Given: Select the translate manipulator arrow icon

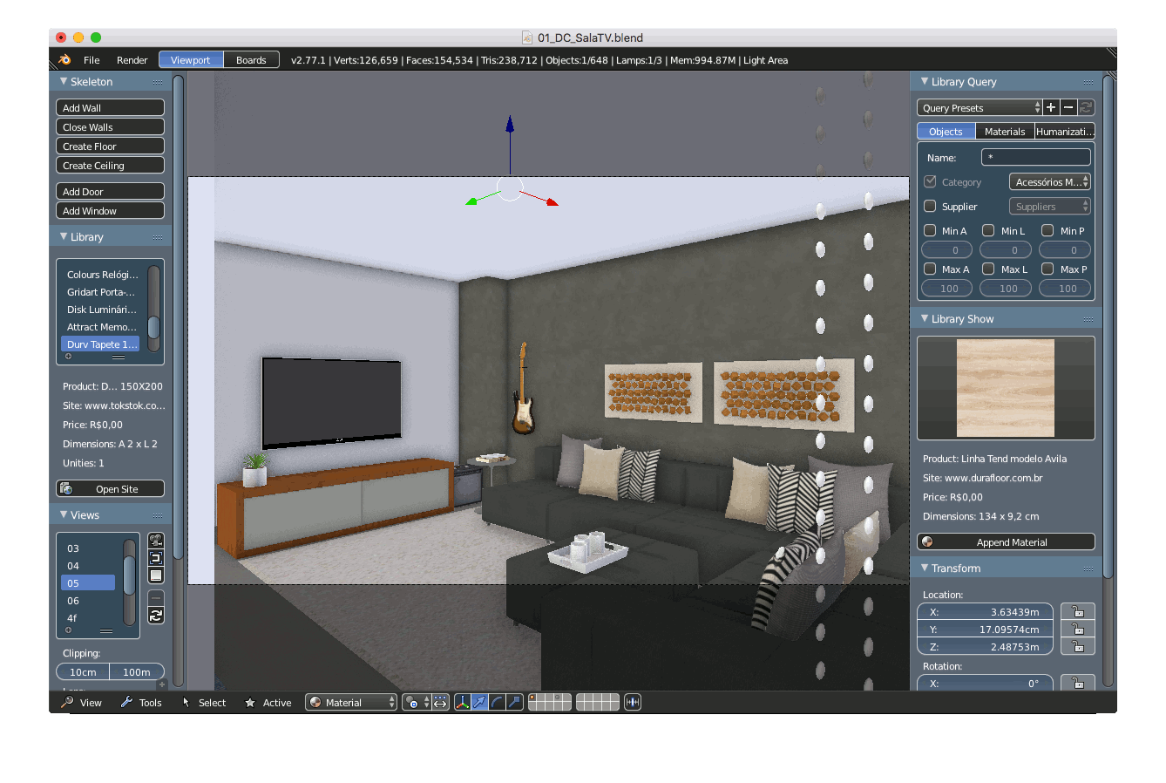Looking at the screenshot, I should pyautogui.click(x=479, y=702).
